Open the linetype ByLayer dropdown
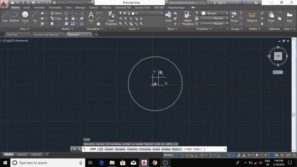The image size is (297, 167). (x=214, y=24)
